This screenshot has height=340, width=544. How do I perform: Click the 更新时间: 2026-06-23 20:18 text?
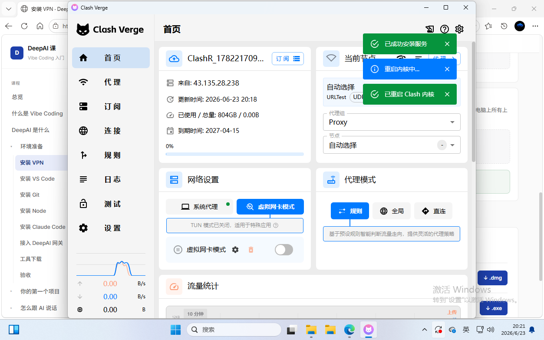pos(218,99)
